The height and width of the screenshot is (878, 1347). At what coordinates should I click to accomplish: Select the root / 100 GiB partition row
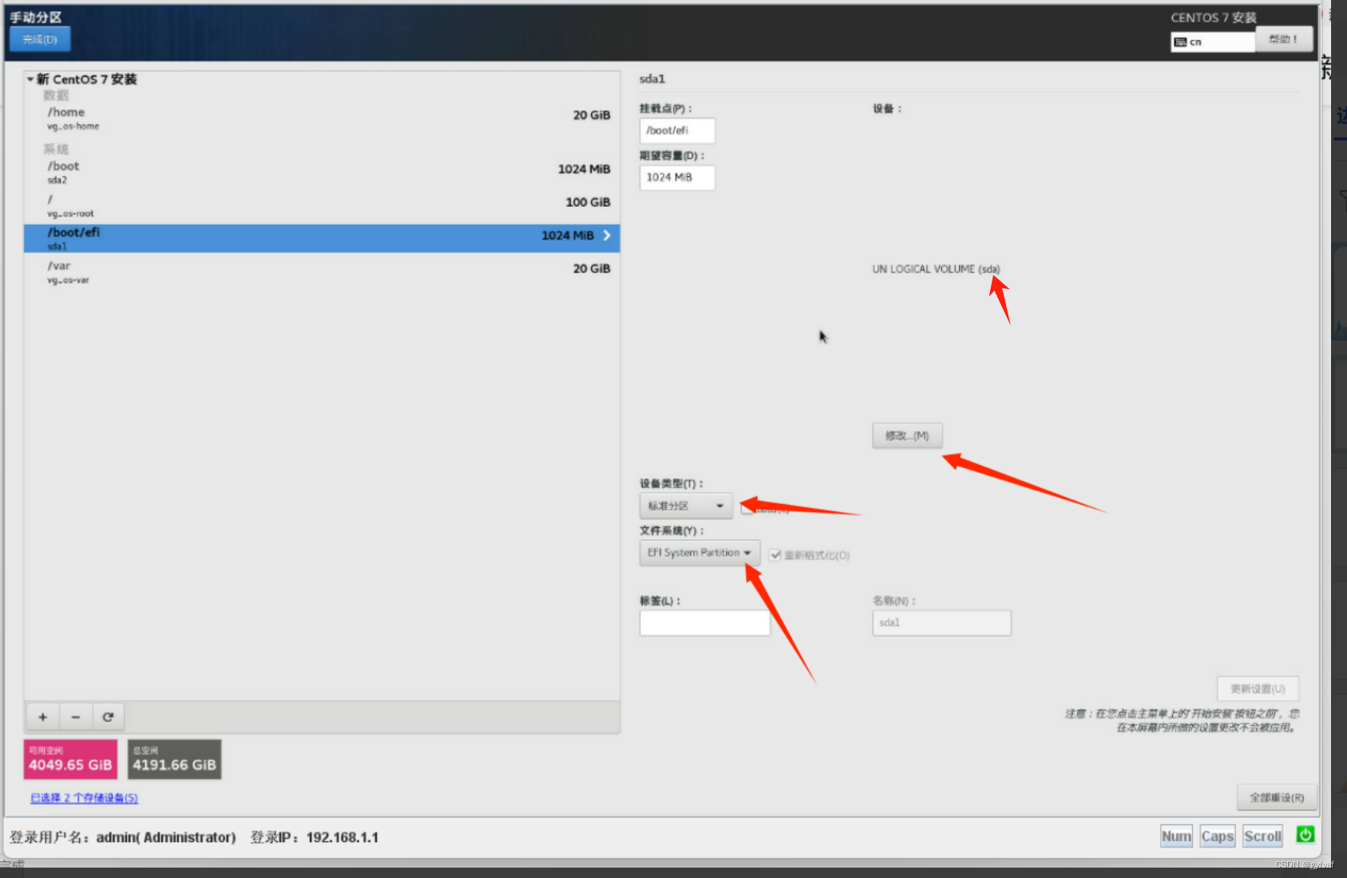322,205
